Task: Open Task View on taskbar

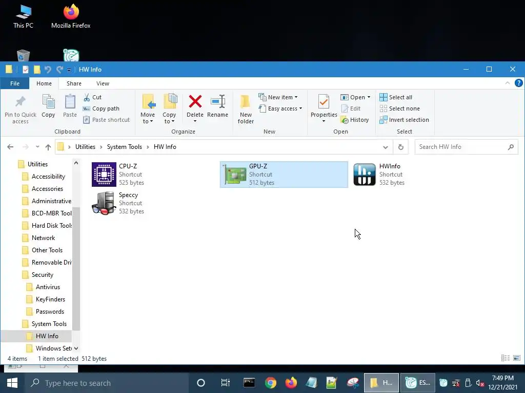Action: [x=226, y=383]
